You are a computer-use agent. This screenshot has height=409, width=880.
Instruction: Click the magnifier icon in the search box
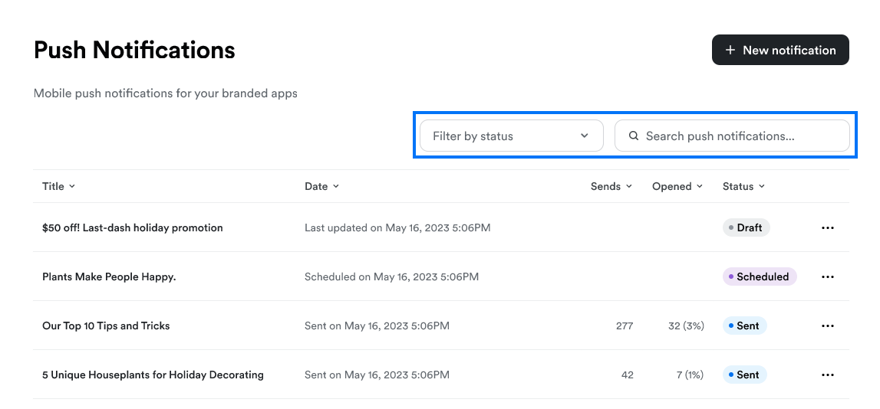coord(634,136)
